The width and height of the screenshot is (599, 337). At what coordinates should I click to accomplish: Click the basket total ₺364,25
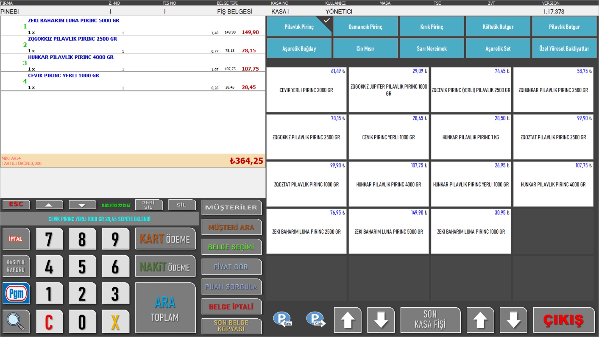246,161
